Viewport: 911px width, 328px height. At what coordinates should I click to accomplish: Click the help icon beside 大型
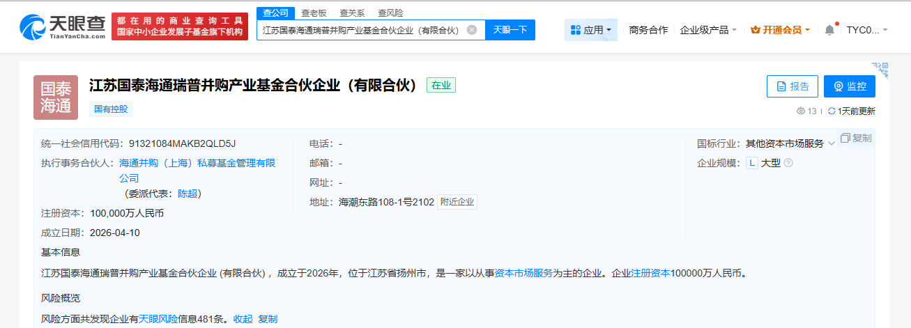[788, 163]
